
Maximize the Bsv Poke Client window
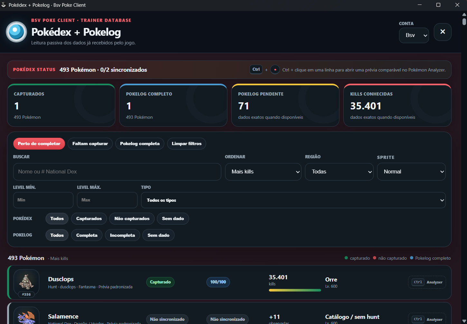tap(438, 5)
